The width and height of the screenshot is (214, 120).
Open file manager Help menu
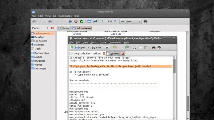tap(77, 16)
